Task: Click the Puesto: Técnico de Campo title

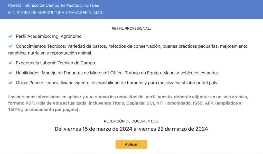Action: pyautogui.click(x=54, y=5)
